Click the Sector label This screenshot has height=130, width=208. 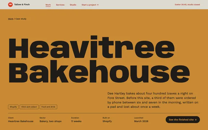43,118
